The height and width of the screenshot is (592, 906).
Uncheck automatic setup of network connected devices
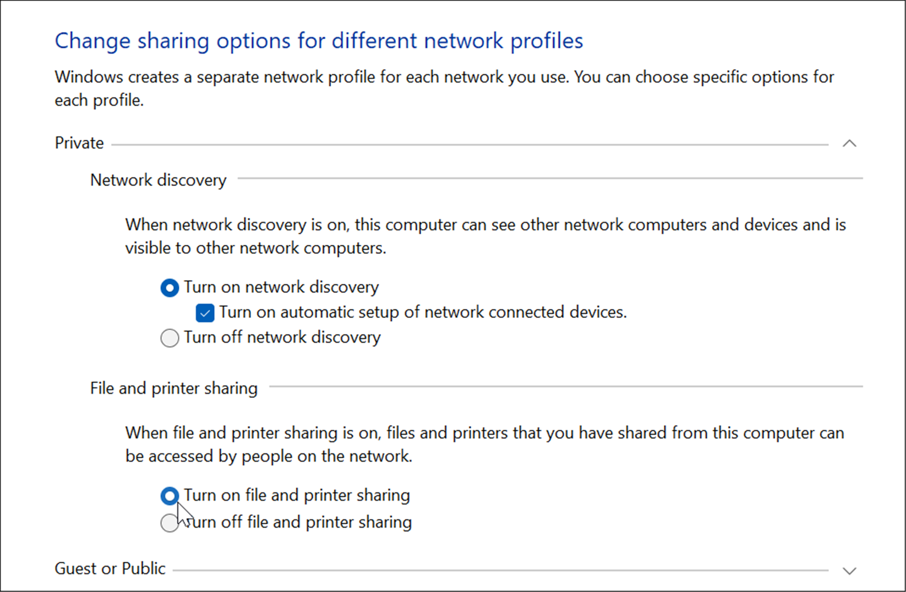(204, 312)
